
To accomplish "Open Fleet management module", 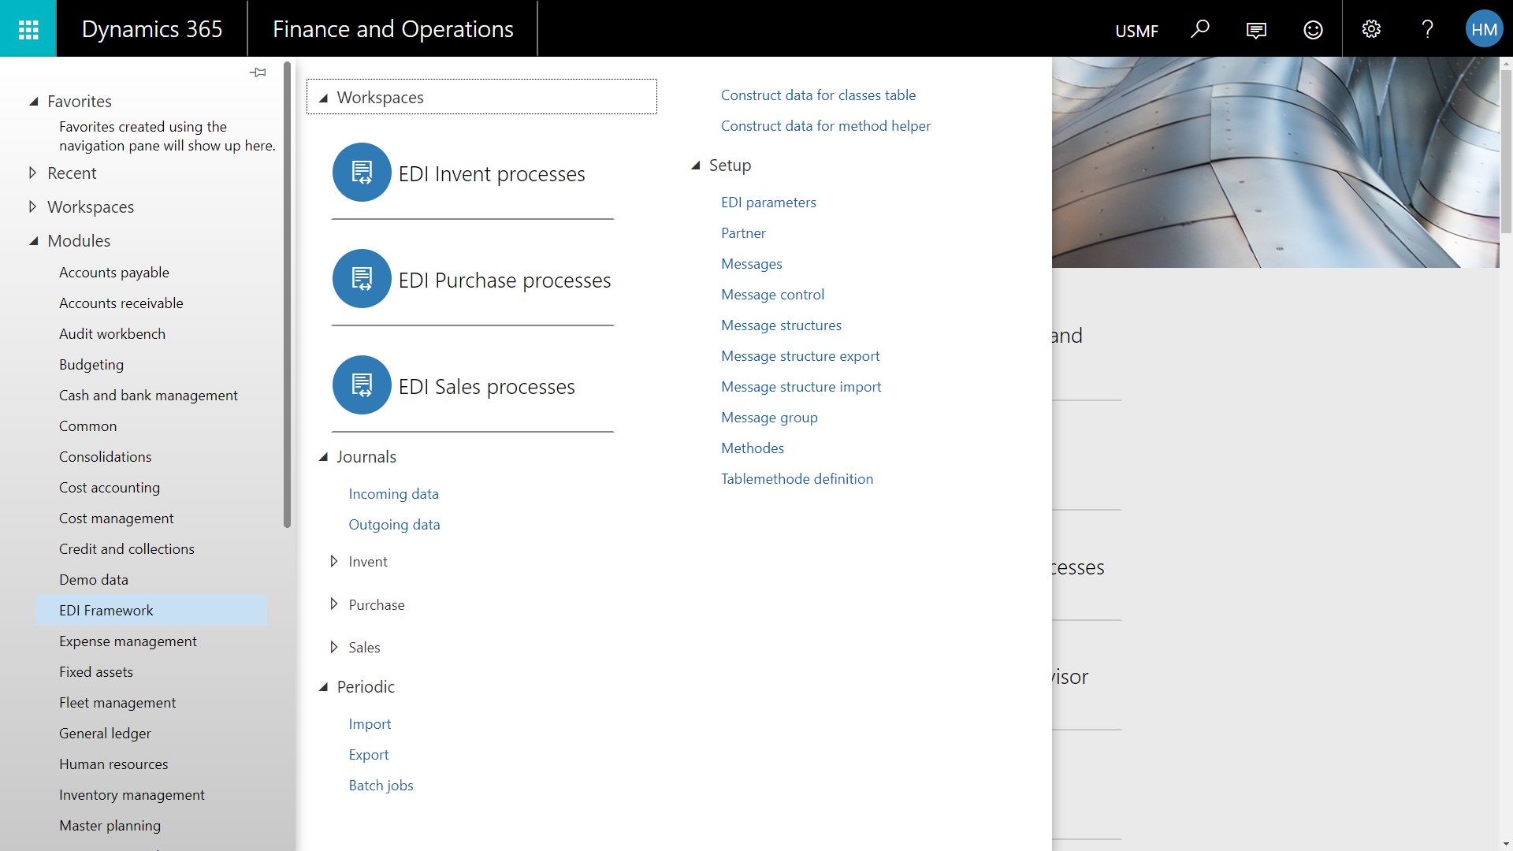I will pos(117,703).
